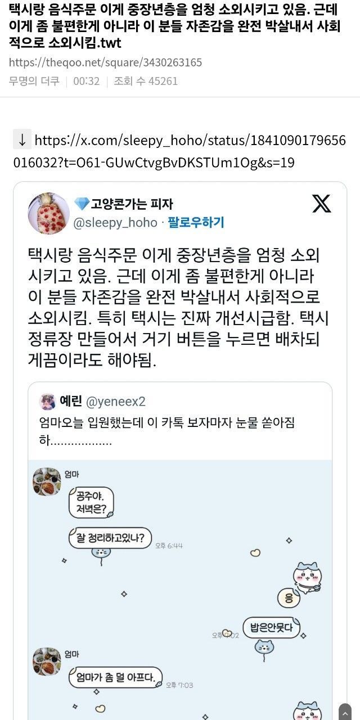The image size is (360, 720).
Task: Tap the blue diamond emoji beside 고양콘가는 피자
Action: coord(82,204)
